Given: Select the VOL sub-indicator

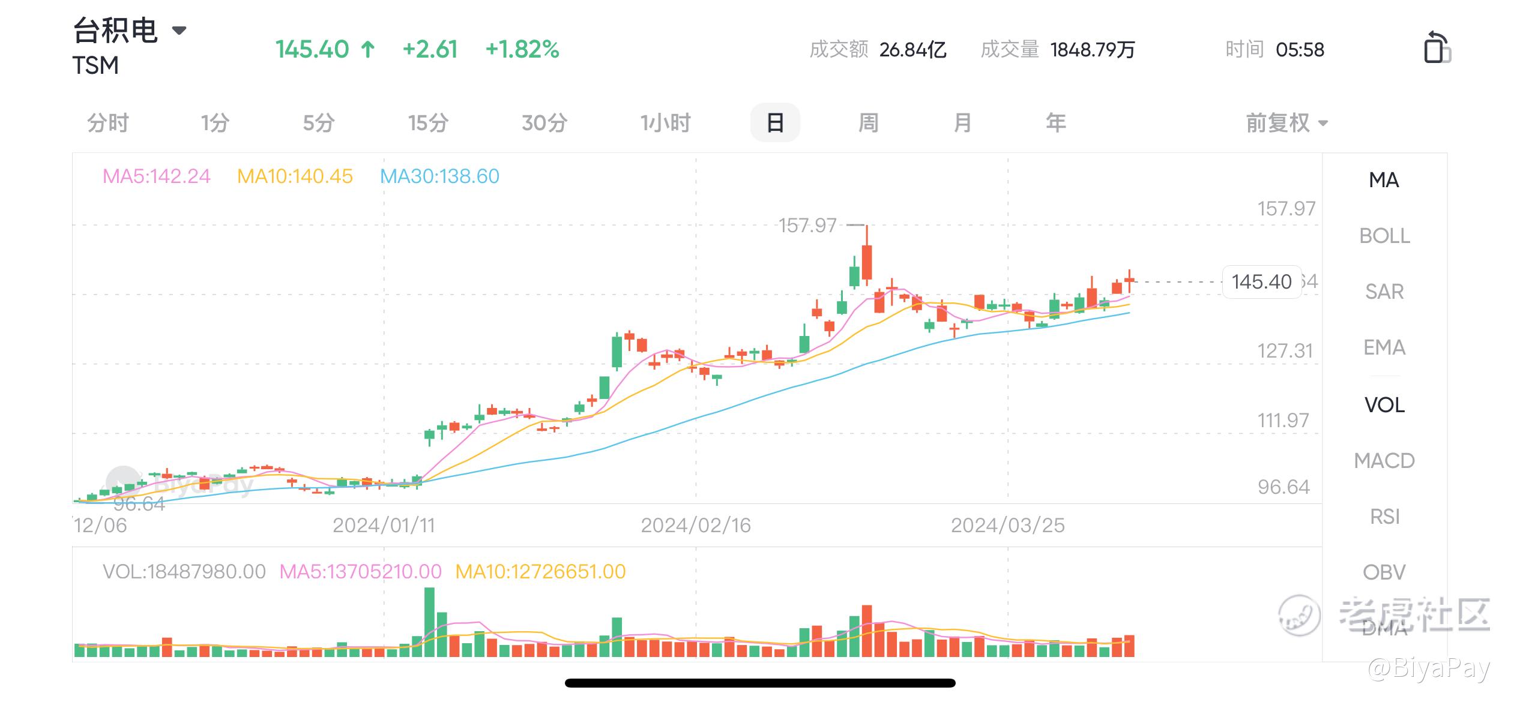Looking at the screenshot, I should click(x=1384, y=405).
